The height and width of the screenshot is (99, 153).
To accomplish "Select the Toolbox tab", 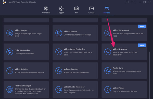I will click(106, 10).
